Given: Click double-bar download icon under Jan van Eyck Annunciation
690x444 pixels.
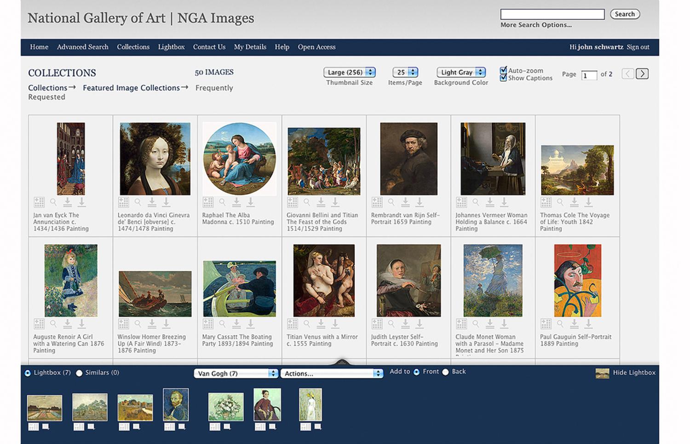Looking at the screenshot, I should [x=67, y=202].
